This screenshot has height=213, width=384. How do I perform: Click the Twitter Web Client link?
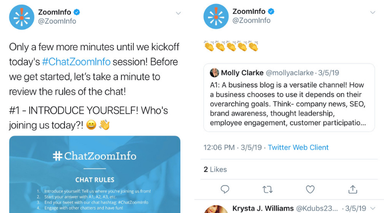click(298, 148)
